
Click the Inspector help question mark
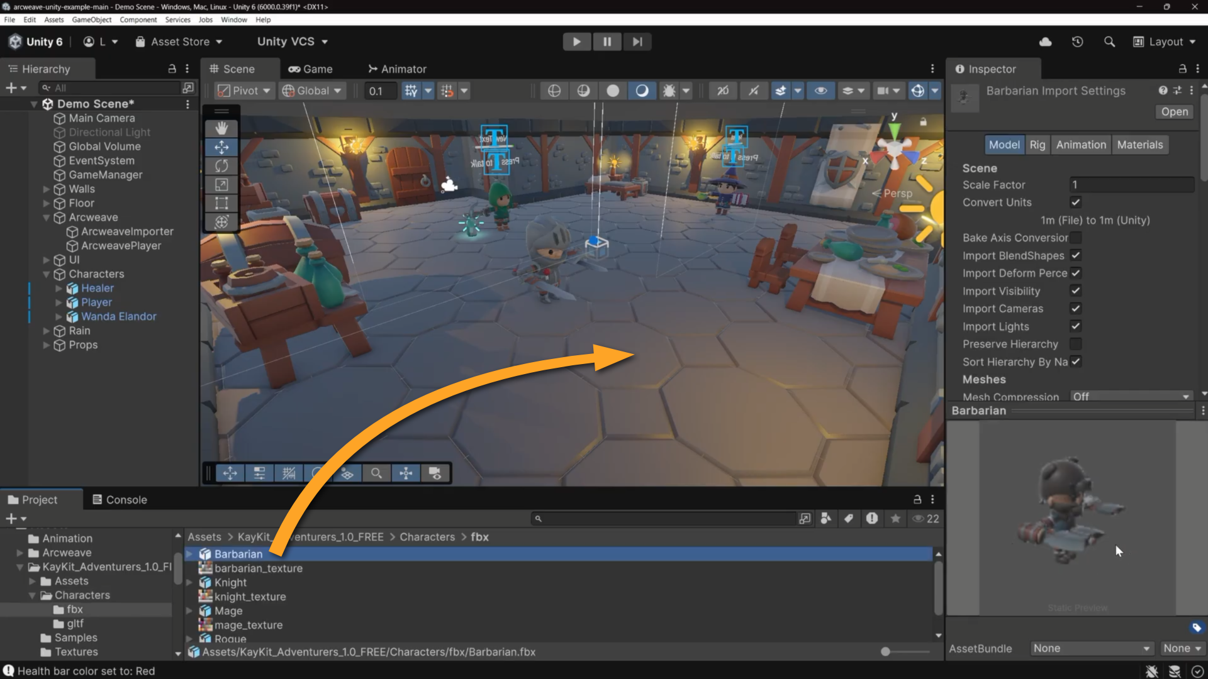[1163, 91]
